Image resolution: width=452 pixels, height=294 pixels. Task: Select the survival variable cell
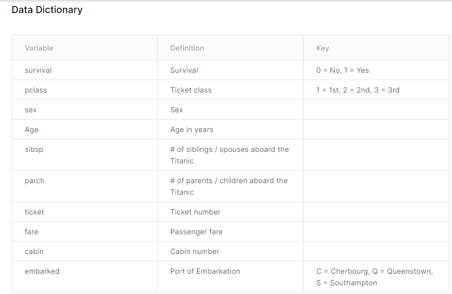(38, 70)
